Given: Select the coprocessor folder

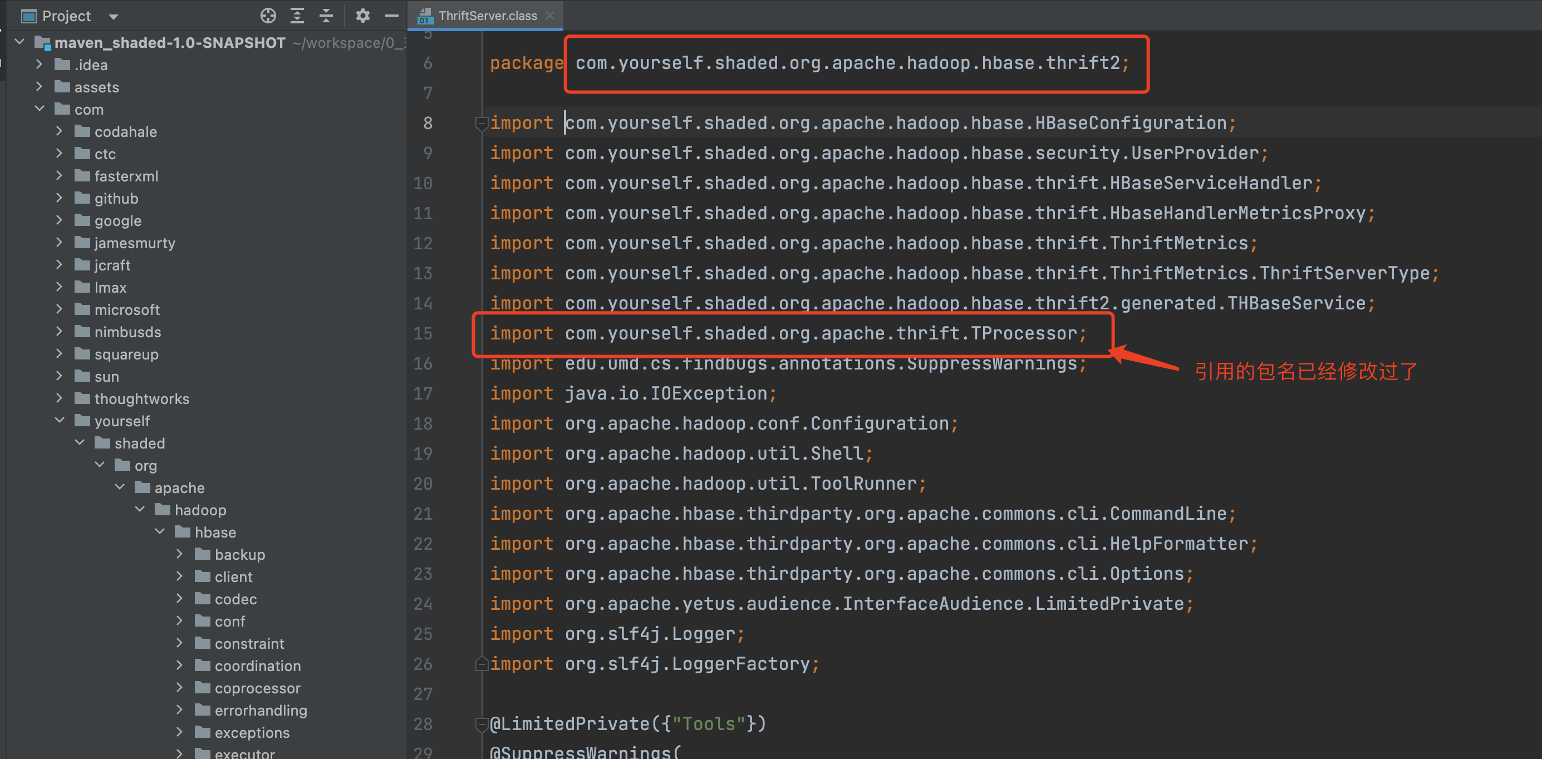Looking at the screenshot, I should pyautogui.click(x=257, y=688).
